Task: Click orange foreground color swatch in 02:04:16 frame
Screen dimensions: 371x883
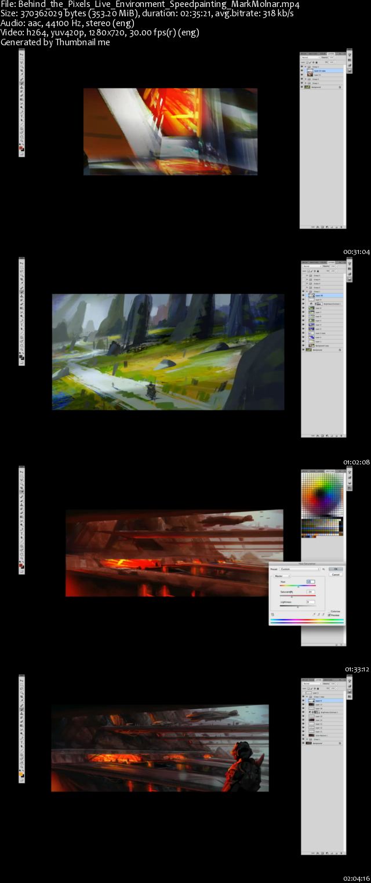Action: [20, 774]
